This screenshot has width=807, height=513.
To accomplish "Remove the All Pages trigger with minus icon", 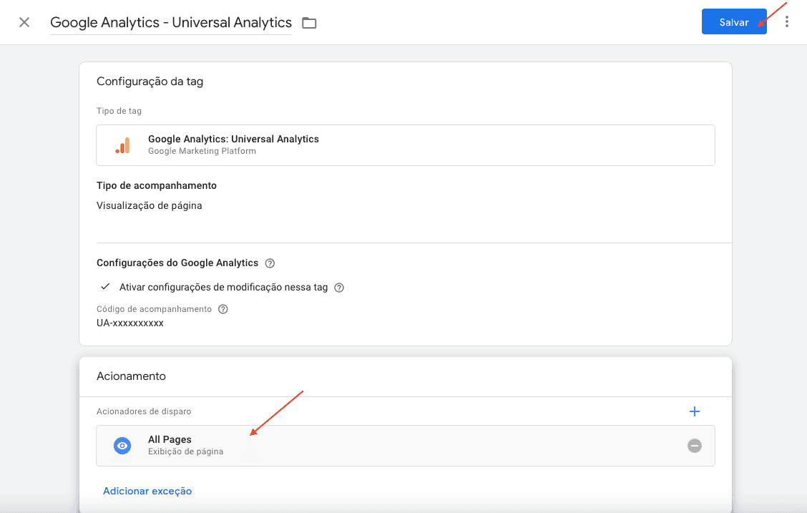I will (694, 446).
